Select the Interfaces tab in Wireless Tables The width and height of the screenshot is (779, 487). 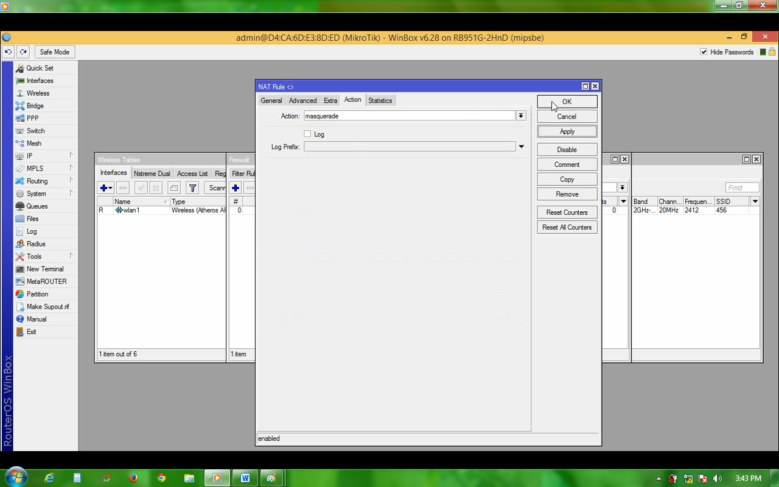tap(114, 173)
